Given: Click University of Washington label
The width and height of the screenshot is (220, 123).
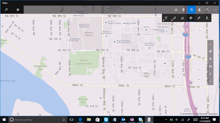Looking at the screenshot, I should pos(150,44).
